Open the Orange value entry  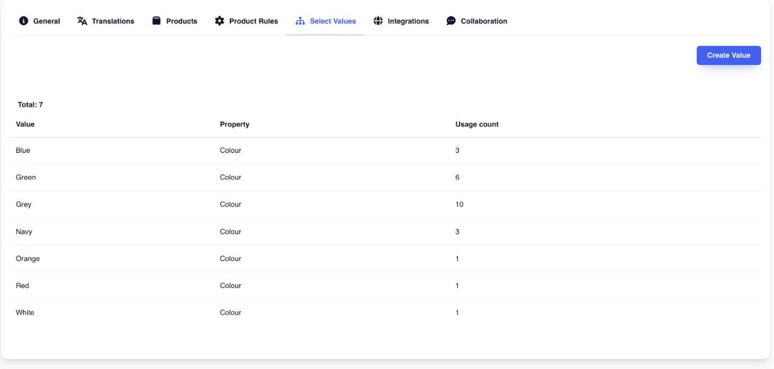385,259
